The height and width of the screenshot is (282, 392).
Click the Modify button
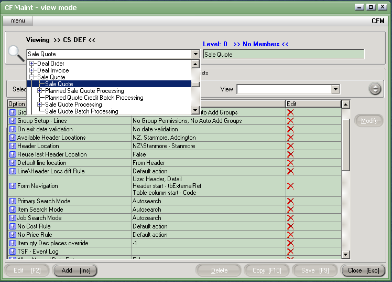point(369,121)
